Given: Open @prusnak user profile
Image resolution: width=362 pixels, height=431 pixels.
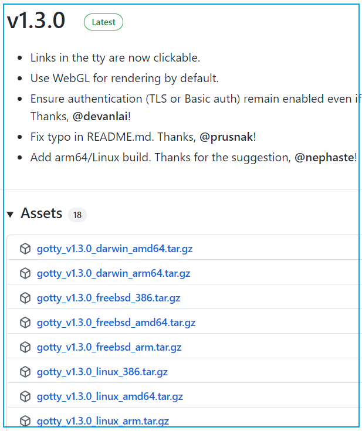Looking at the screenshot, I should pos(226,137).
